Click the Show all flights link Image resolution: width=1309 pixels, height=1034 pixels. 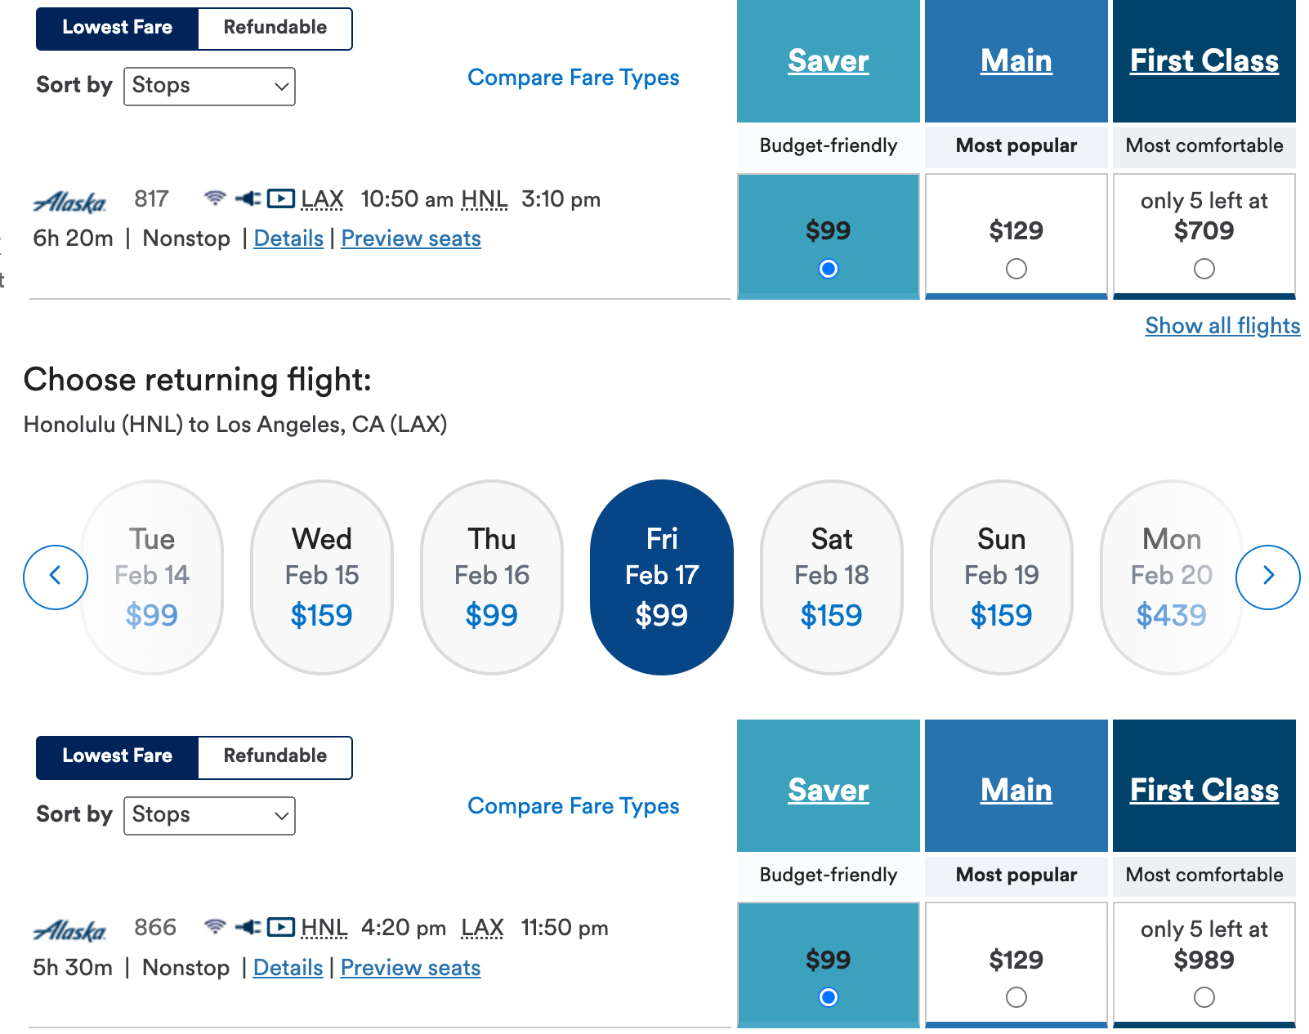click(1222, 326)
